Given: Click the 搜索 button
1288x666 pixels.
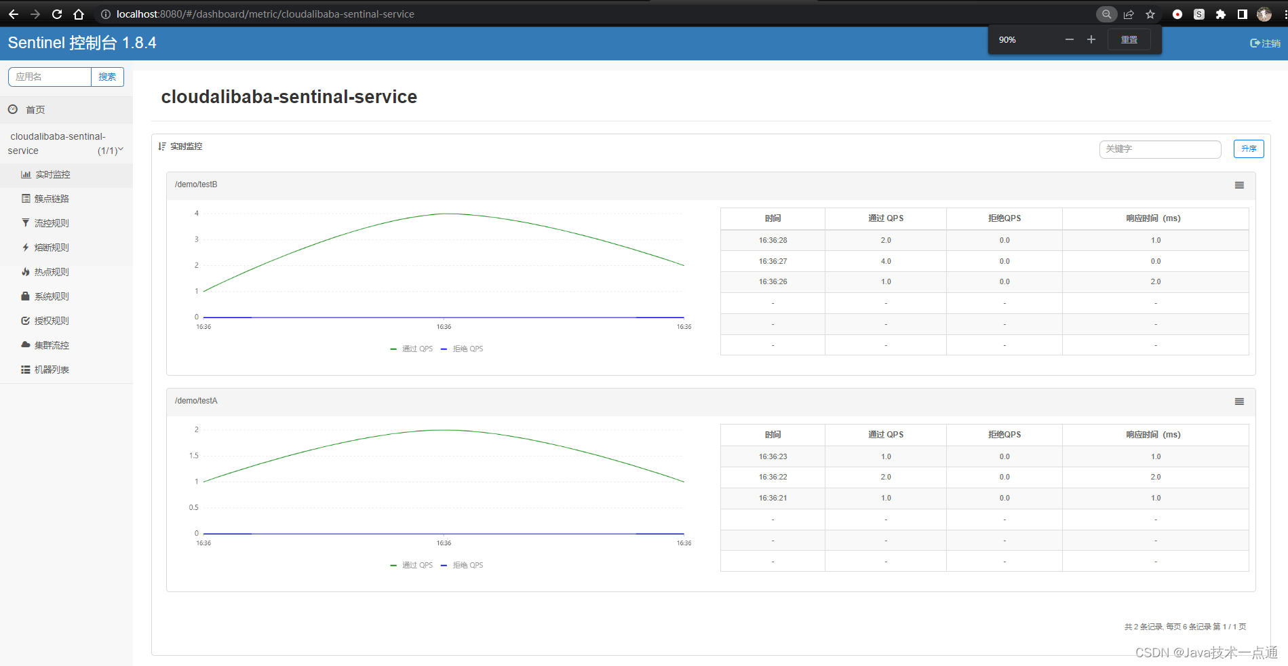Looking at the screenshot, I should tap(107, 77).
